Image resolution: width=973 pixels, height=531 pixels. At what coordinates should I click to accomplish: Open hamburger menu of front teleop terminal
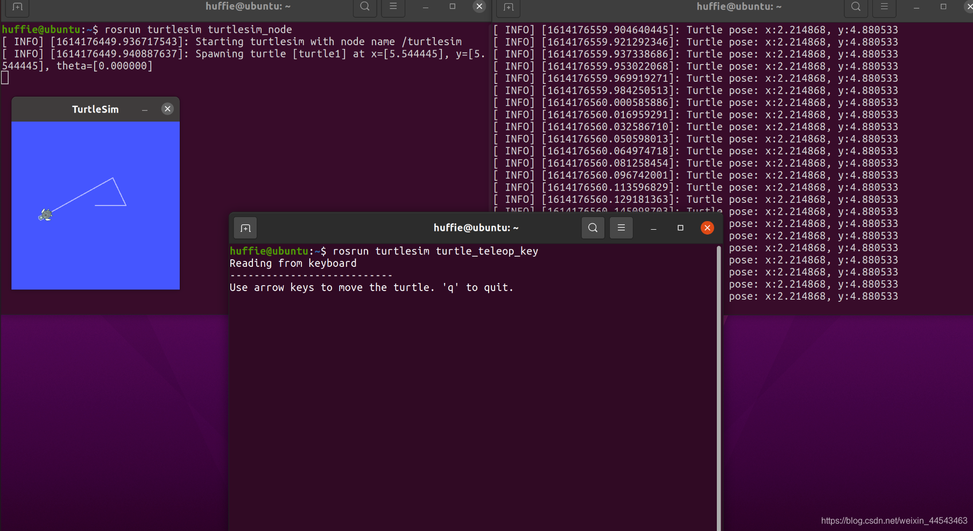point(621,228)
